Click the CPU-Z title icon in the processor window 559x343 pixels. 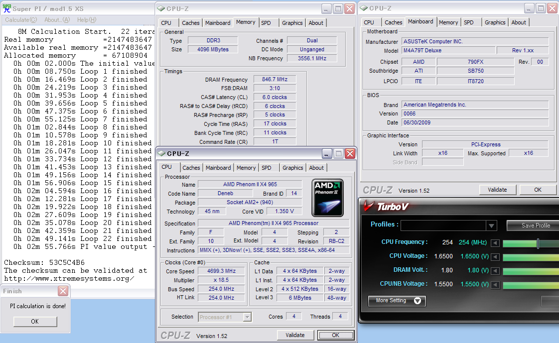[161, 153]
